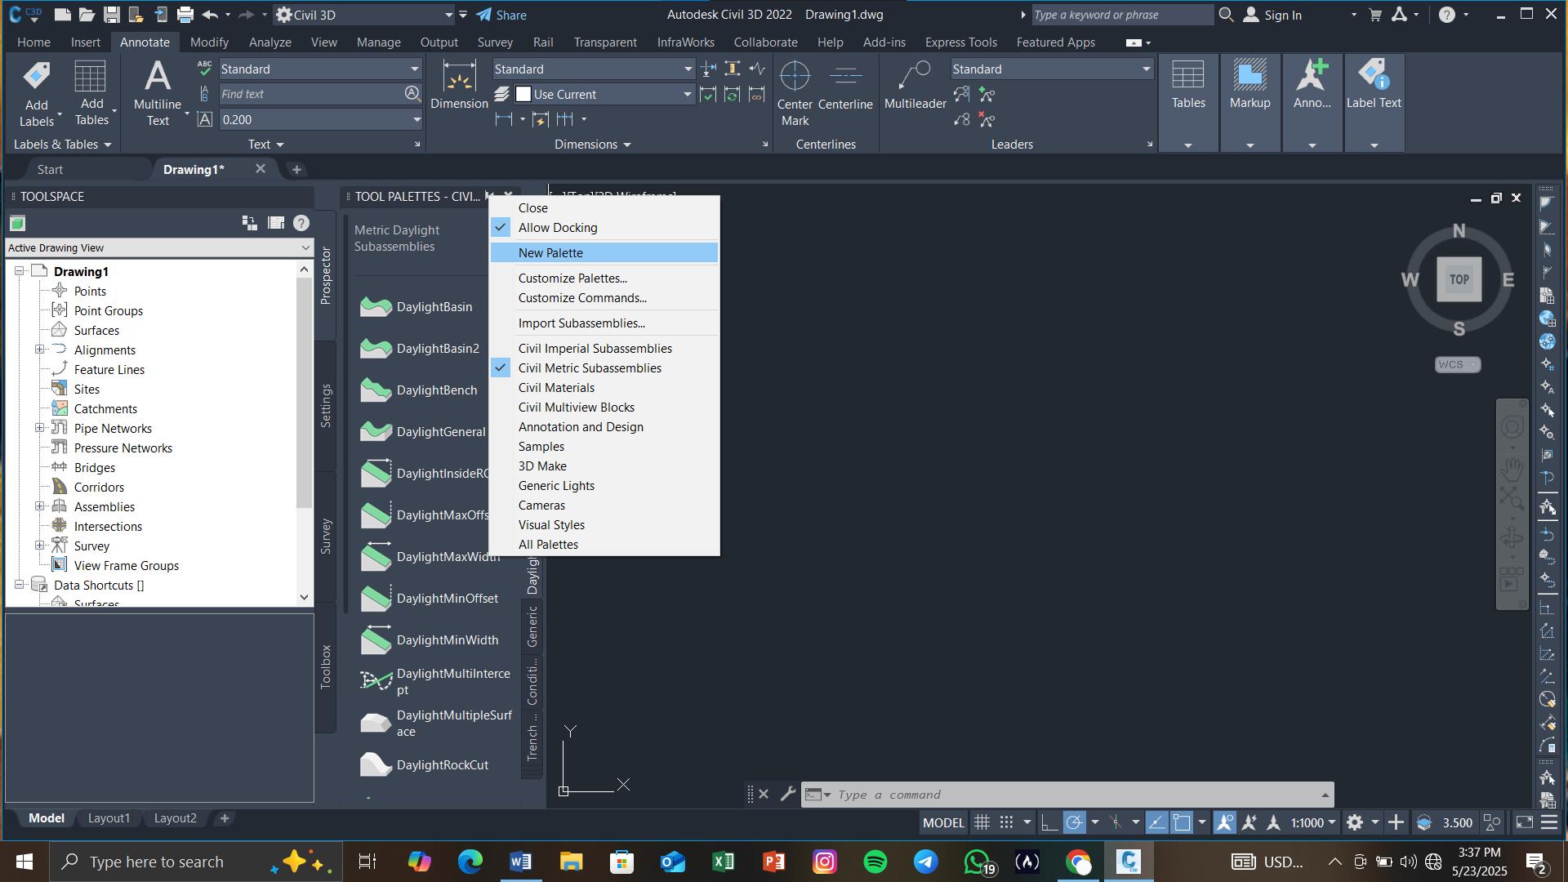Switch to the Home ribbon tab
The height and width of the screenshot is (882, 1568).
(x=33, y=42)
